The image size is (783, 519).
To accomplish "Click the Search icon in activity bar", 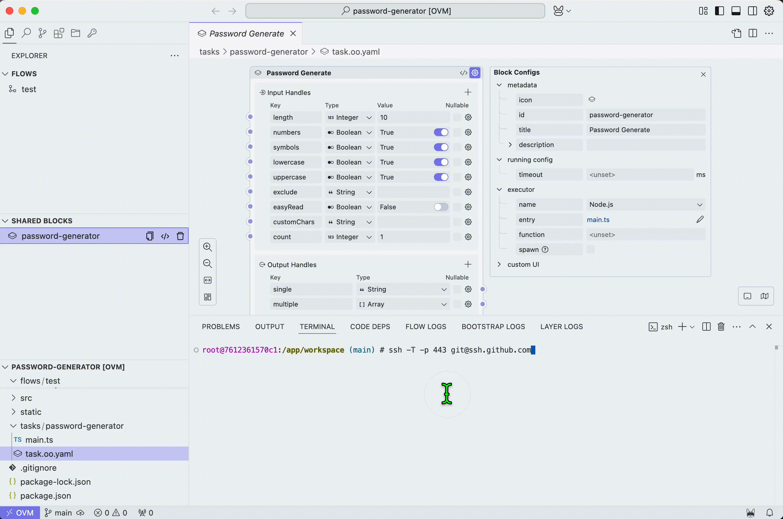I will [26, 33].
